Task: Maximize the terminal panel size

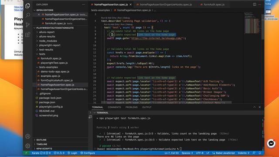Action: point(255,107)
